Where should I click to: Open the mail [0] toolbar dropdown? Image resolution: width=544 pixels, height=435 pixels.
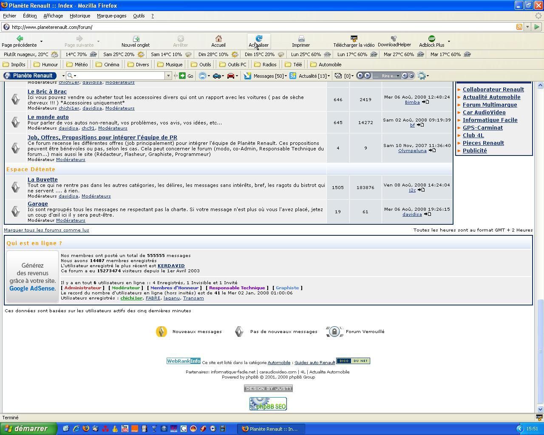coord(344,76)
